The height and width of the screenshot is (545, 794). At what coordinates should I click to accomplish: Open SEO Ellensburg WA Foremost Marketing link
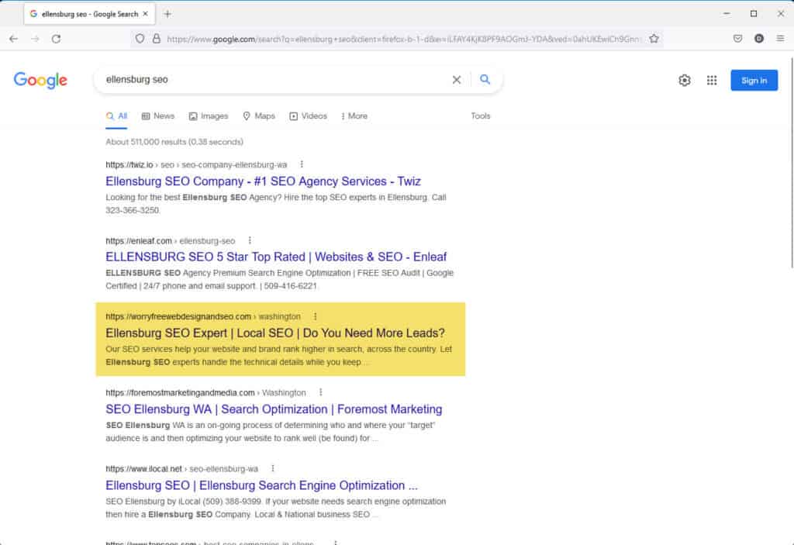pos(274,409)
